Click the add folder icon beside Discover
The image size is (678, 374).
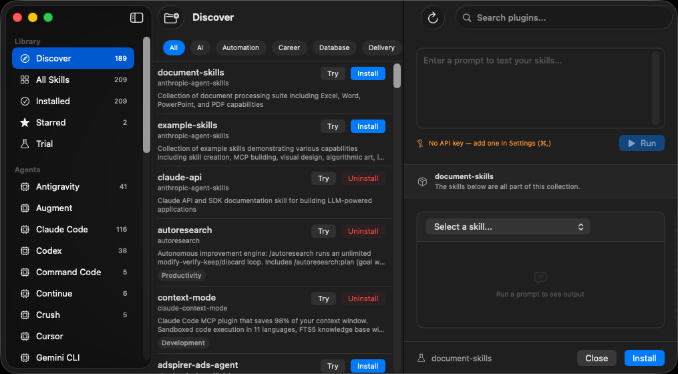click(171, 18)
